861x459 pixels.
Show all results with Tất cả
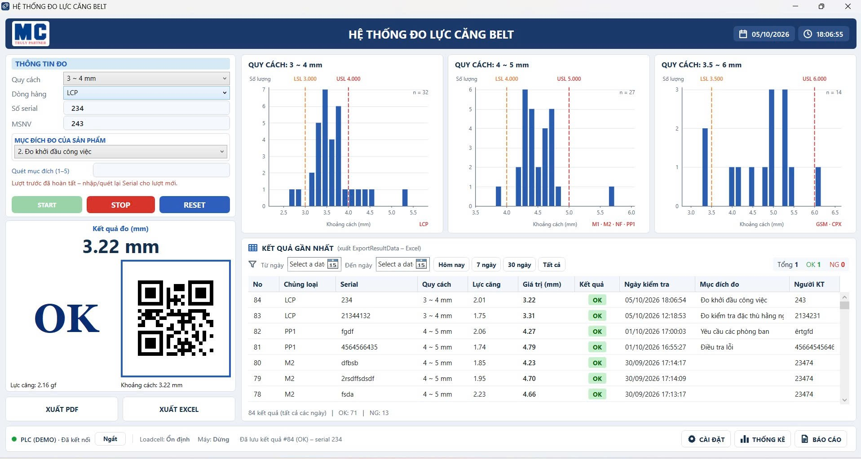pyautogui.click(x=552, y=265)
